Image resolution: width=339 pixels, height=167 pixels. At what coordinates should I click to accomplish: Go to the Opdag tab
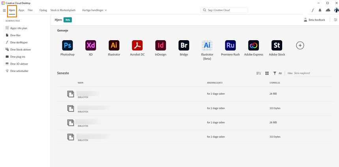point(43,10)
